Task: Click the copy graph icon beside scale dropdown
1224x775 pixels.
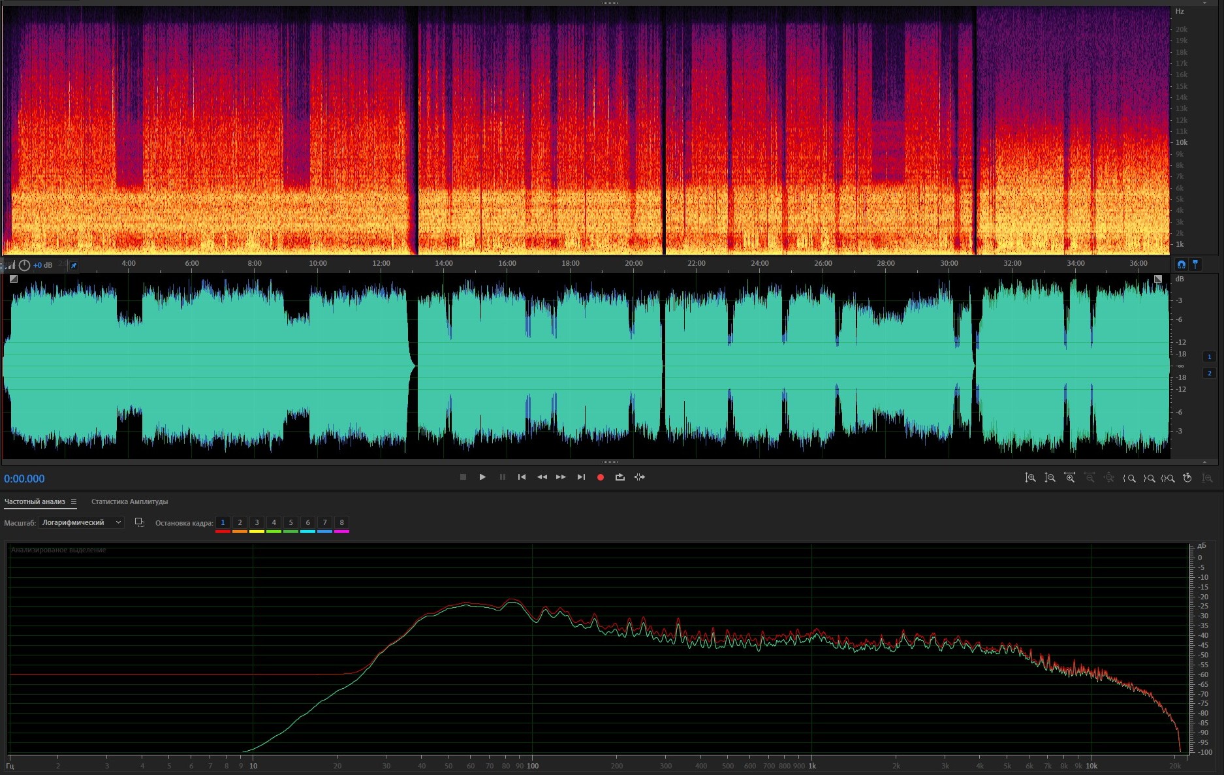Action: 139,522
